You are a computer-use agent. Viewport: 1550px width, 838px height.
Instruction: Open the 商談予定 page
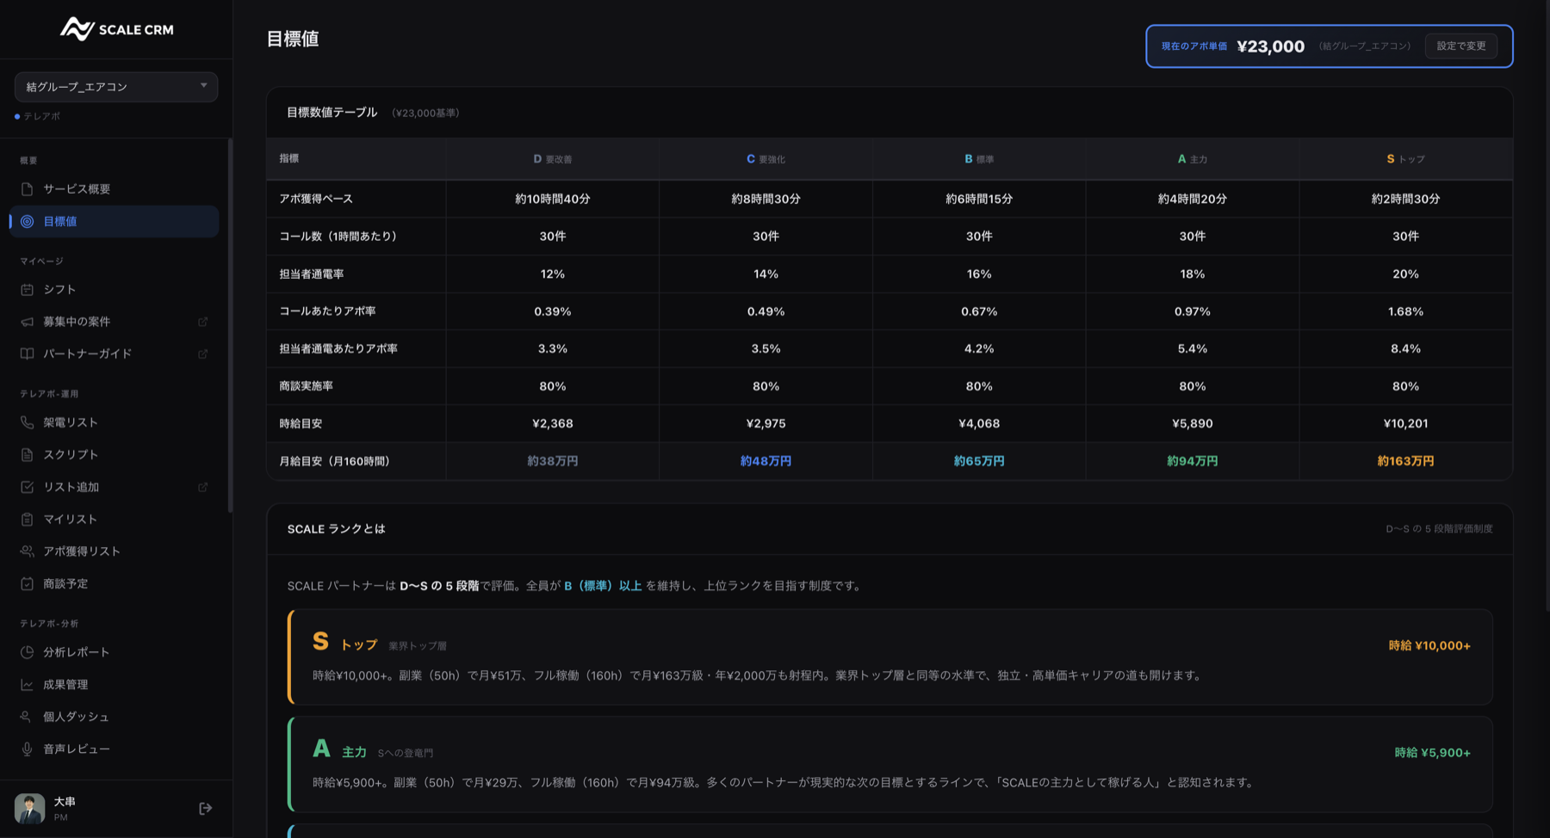114,583
